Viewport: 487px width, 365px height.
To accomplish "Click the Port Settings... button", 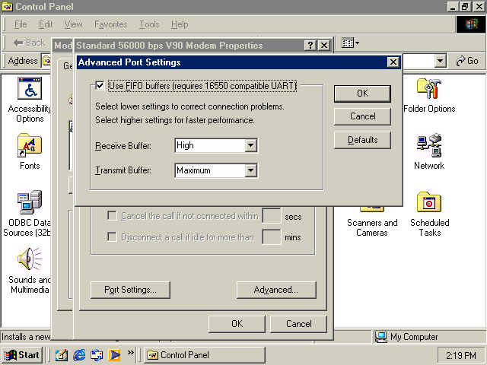I will (x=130, y=290).
